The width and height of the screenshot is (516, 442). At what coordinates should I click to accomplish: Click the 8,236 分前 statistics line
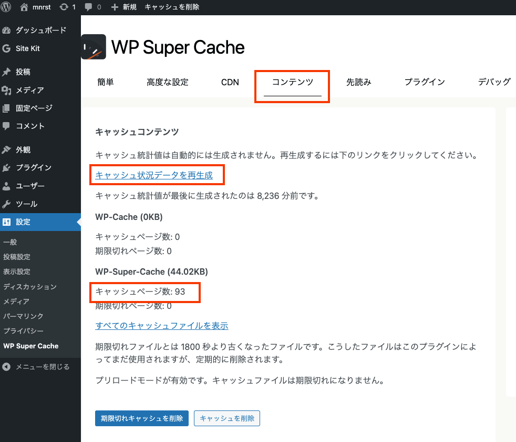208,196
